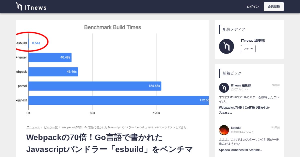The image size is (300, 157).
Task: Open ITnews 編集部 media avatar icon
Action: tap(226, 46)
